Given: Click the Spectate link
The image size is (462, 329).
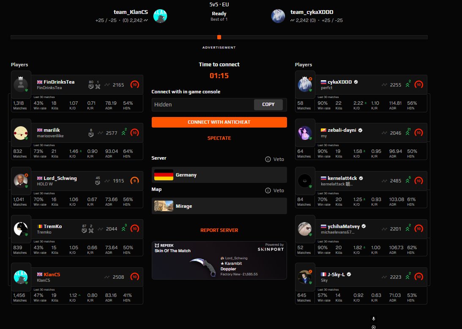Looking at the screenshot, I should coord(219,138).
